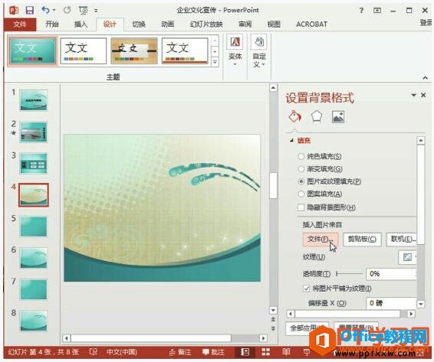Collapse the 填充 section triangle

pyautogui.click(x=291, y=141)
